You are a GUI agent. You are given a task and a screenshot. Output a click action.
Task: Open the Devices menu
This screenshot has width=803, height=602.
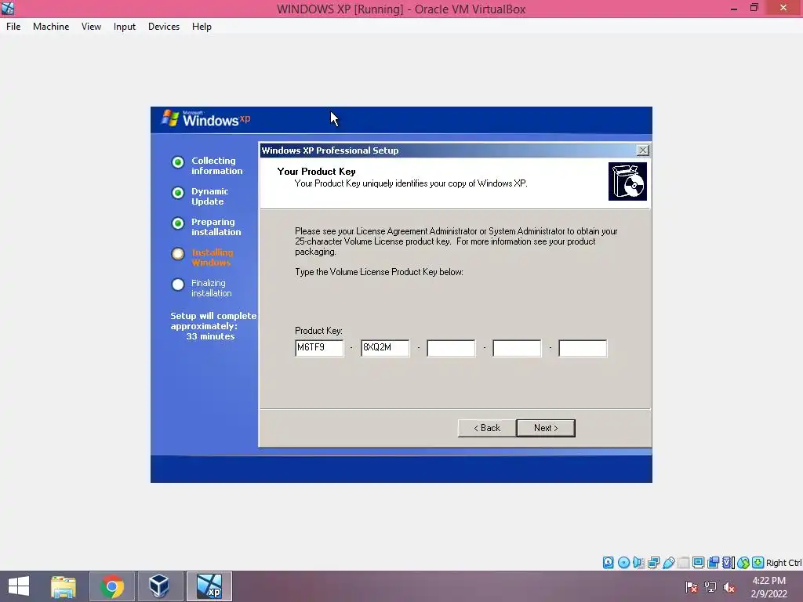tap(164, 27)
